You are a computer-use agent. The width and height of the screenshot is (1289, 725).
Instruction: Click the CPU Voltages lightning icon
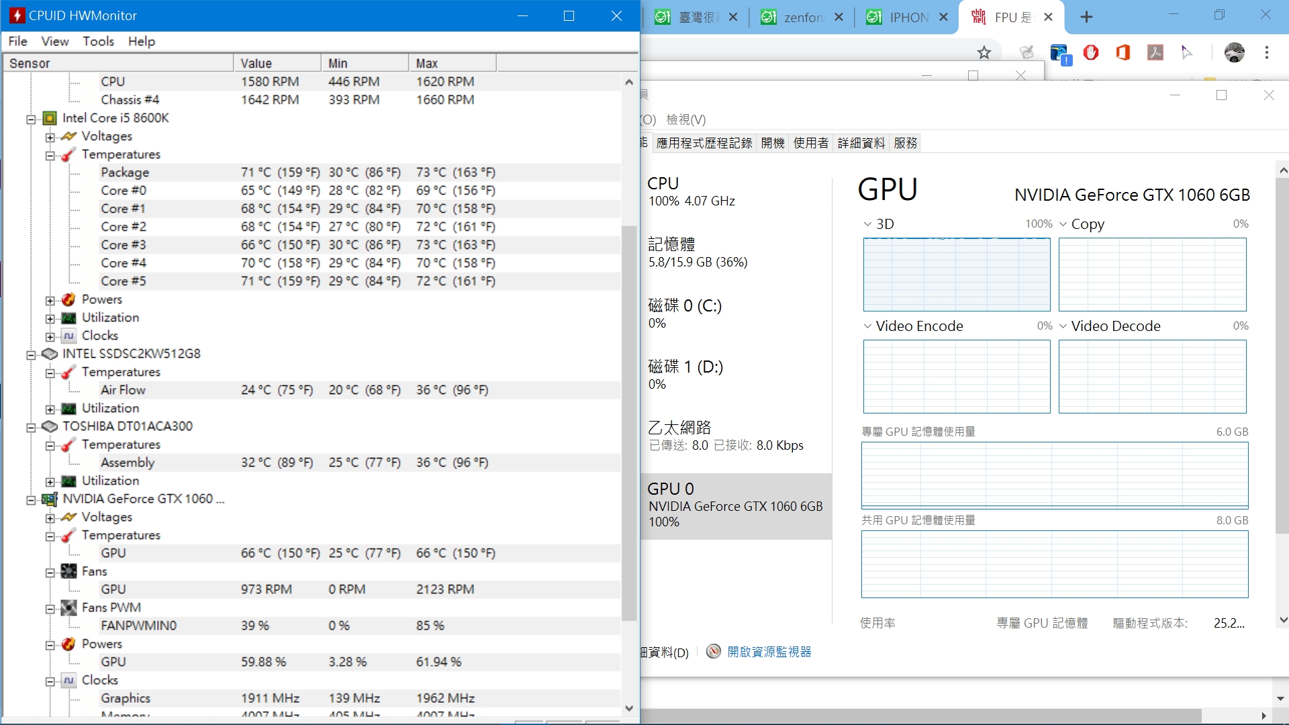click(68, 136)
